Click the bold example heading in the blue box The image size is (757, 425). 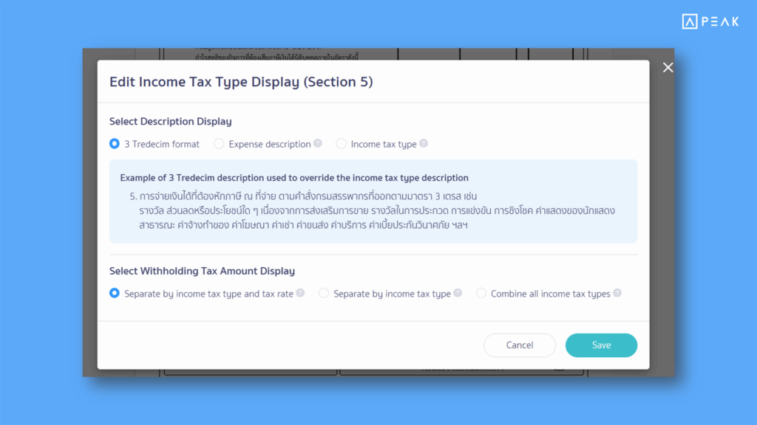coord(294,178)
